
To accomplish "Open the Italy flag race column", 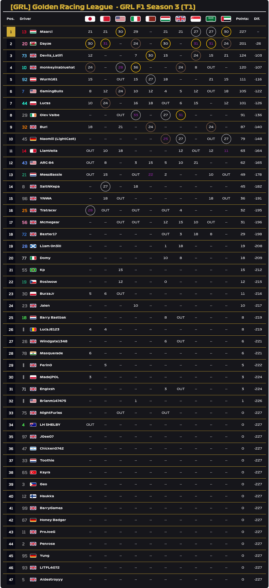I will [135, 19].
